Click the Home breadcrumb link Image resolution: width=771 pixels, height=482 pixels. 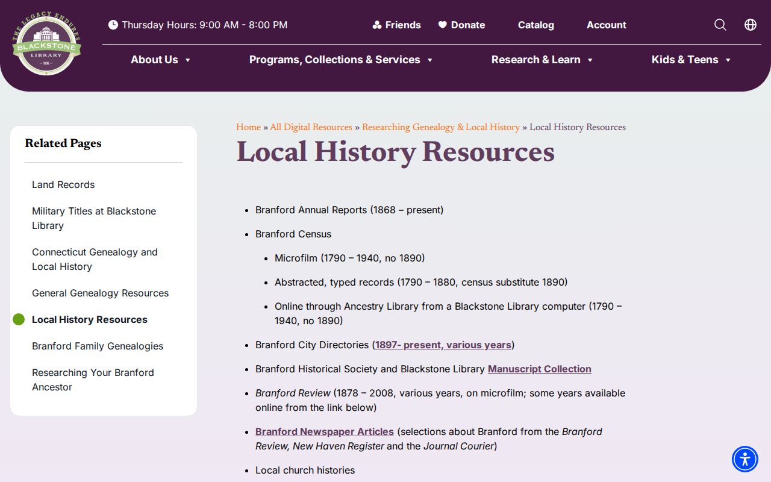point(248,127)
